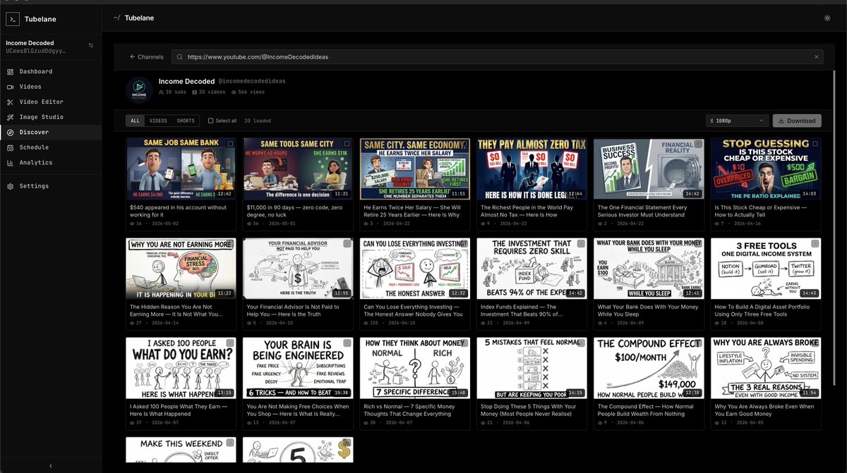Image resolution: width=847 pixels, height=473 pixels.
Task: Click the Analytics bar chart icon
Action: coord(11,163)
